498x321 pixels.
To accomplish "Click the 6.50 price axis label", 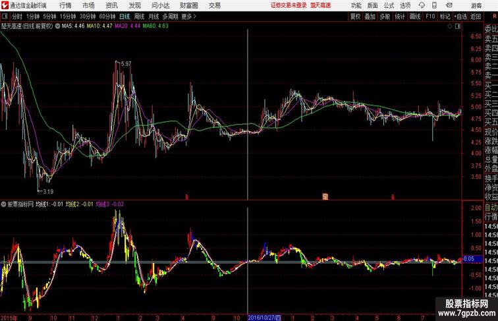I will (x=476, y=36).
